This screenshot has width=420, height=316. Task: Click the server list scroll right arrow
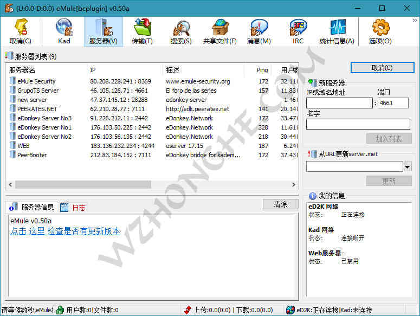pos(294,184)
